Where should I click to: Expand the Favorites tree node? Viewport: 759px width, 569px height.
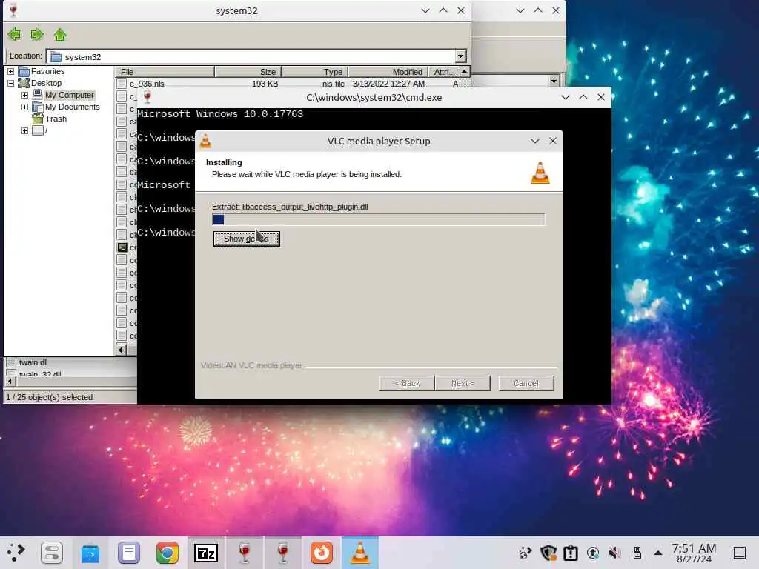[x=10, y=71]
